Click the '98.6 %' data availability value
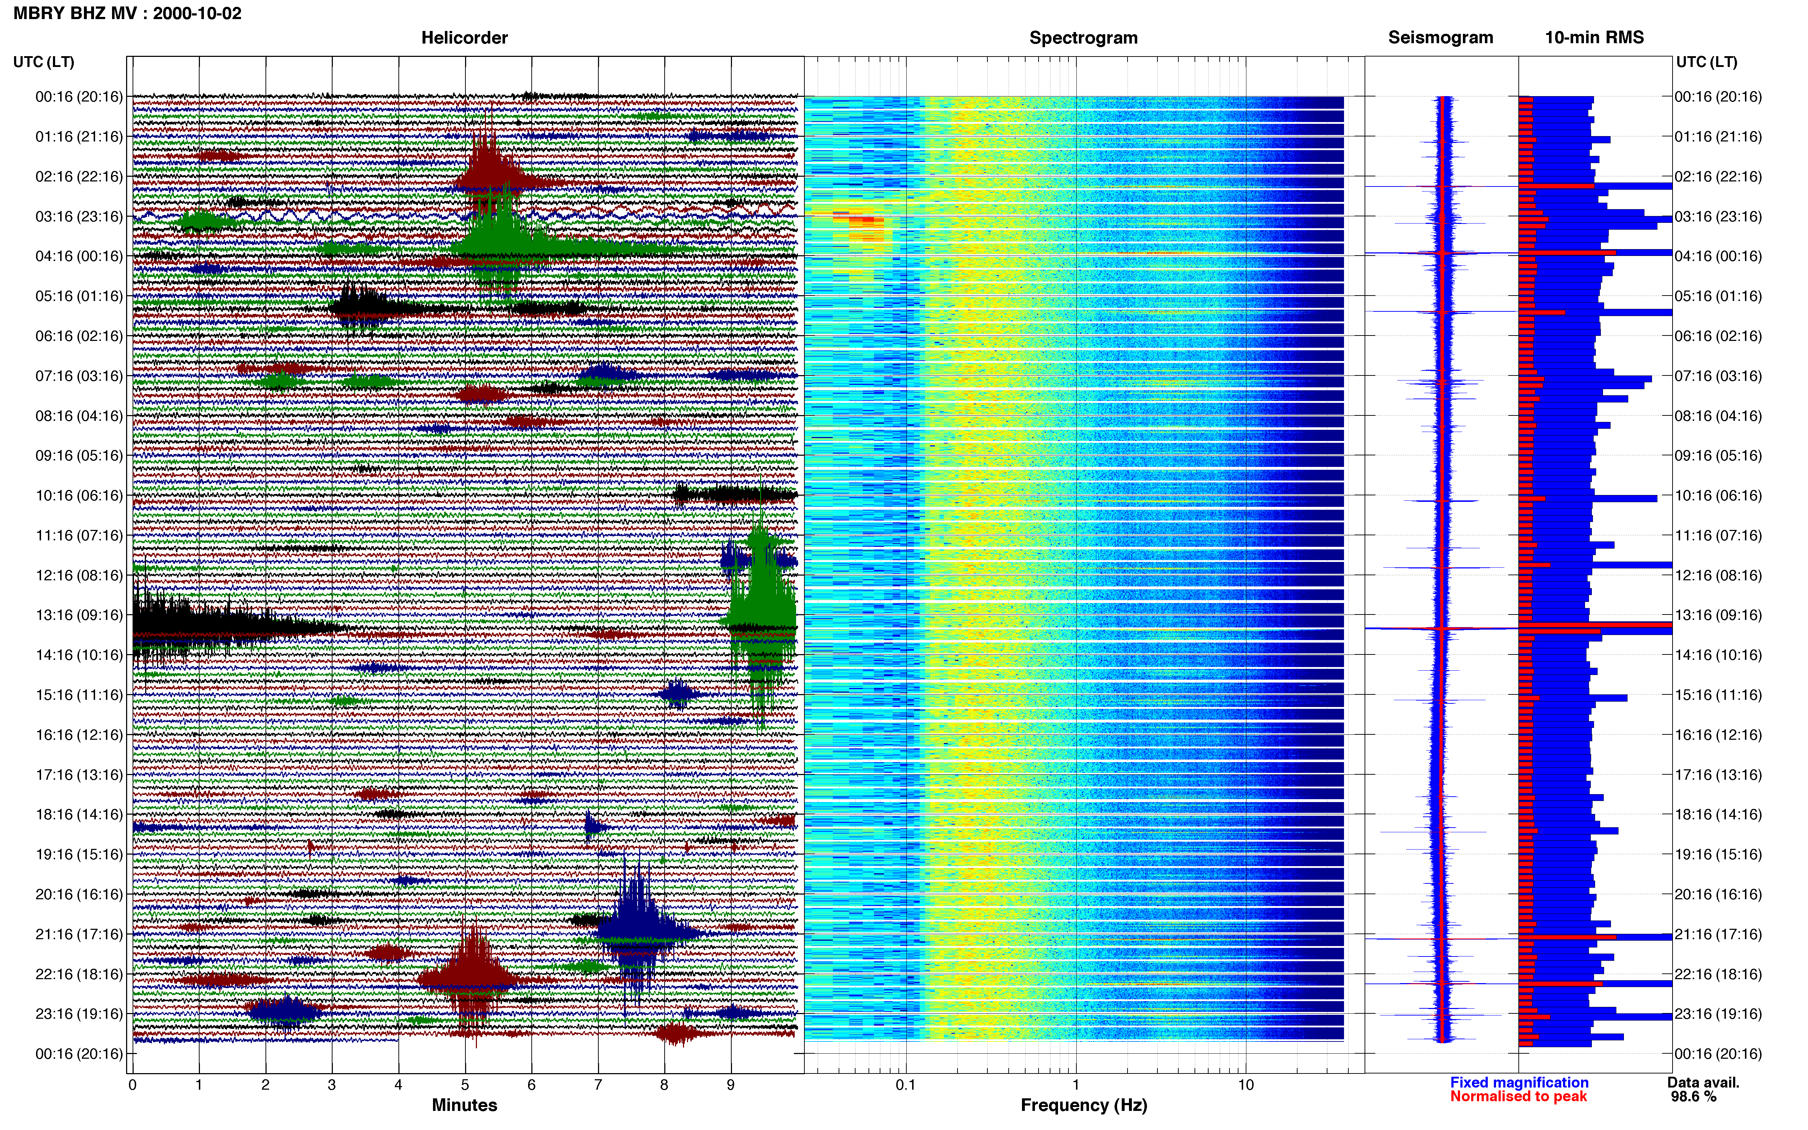1808x1130 pixels. [1693, 1097]
